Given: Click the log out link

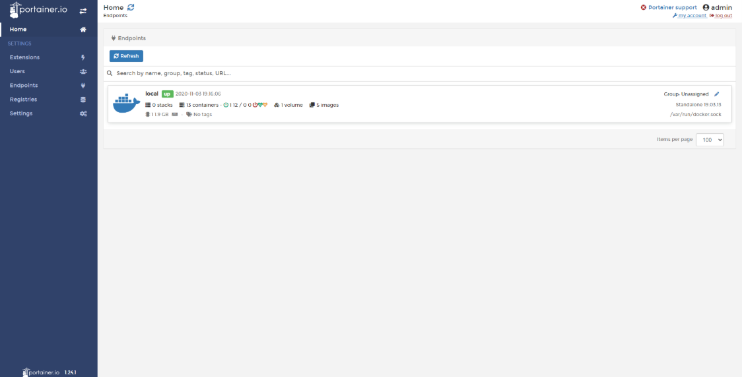Looking at the screenshot, I should click(x=724, y=16).
